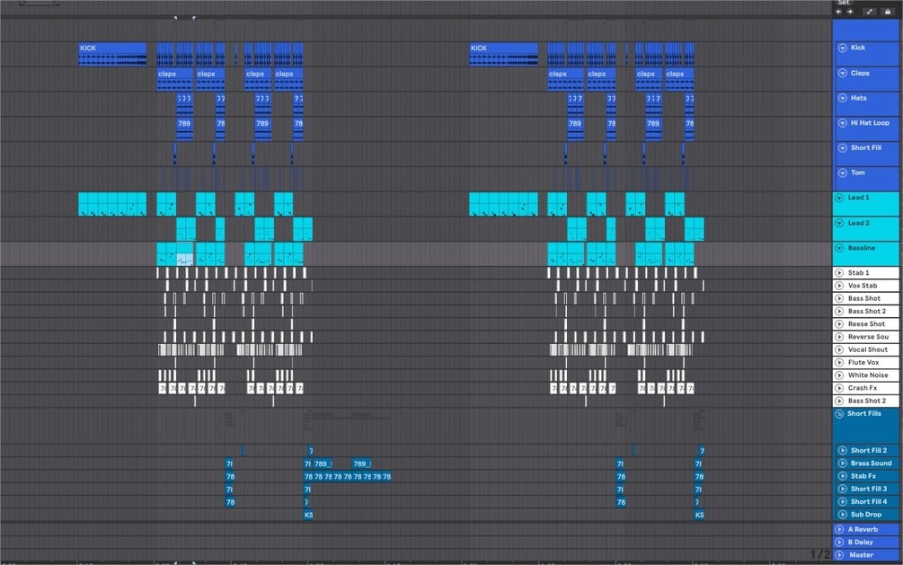Screen dimensions: 903x565
Task: Select the Vox Stab track name
Action: (x=862, y=286)
